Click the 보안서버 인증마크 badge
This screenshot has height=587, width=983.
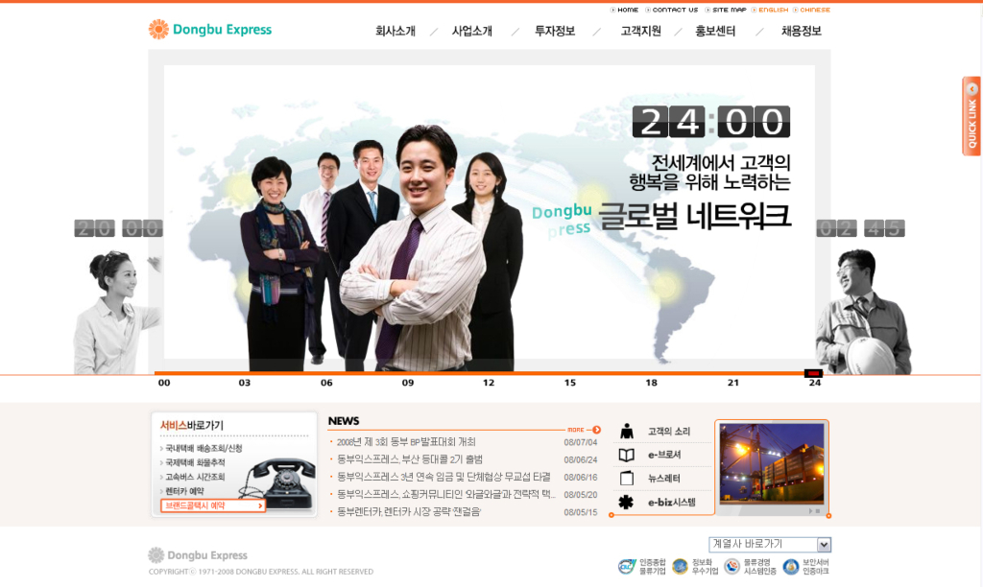[x=805, y=567]
